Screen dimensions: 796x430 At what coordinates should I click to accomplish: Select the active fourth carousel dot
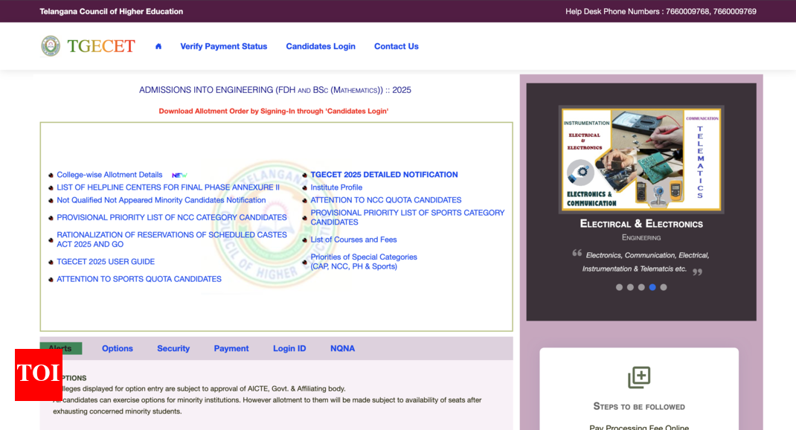652,287
